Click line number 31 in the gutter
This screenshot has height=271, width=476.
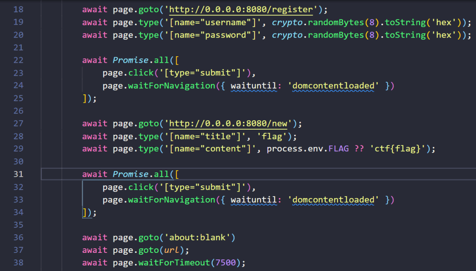18,174
